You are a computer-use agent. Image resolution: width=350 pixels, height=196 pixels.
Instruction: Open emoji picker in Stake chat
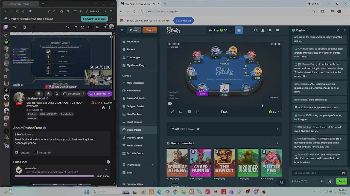tap(343, 173)
